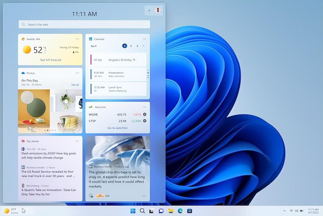The height and width of the screenshot is (216, 323).
Task: Open See all photos link
Action: pyautogui.click(x=75, y=85)
